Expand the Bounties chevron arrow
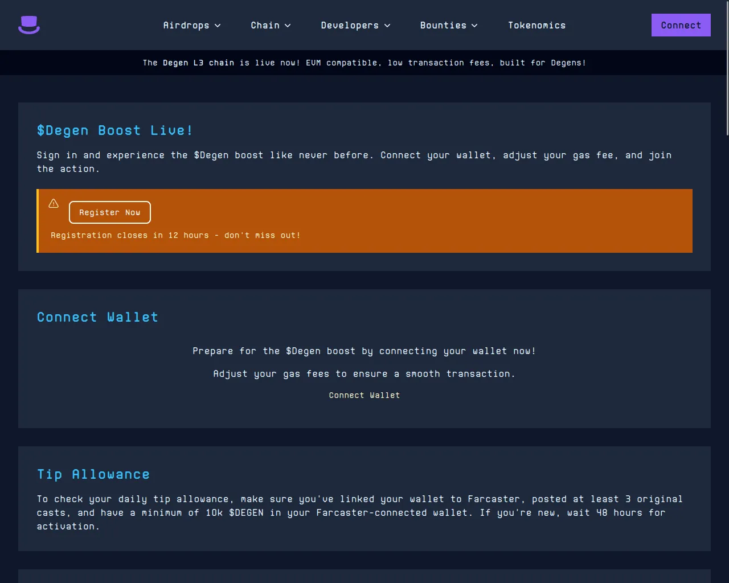The image size is (729, 583). (x=474, y=26)
